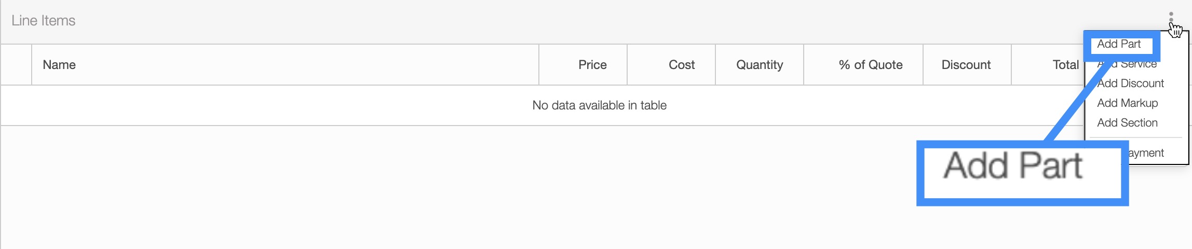The height and width of the screenshot is (249, 1192).
Task: Choose Add Part from the dropdown menu
Action: pos(1119,44)
